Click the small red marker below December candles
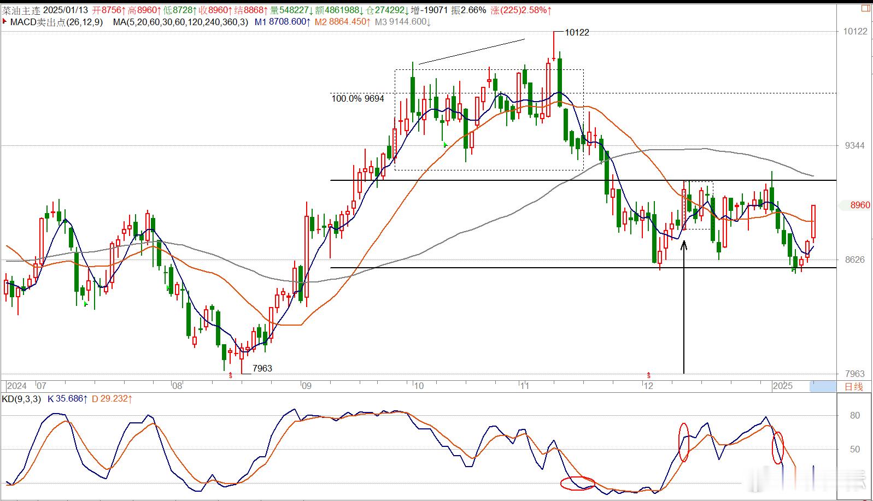 pos(649,375)
